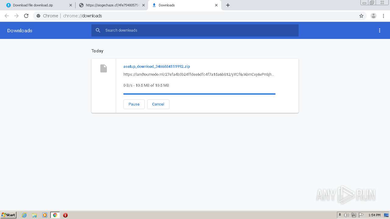The width and height of the screenshot is (390, 219).
Task: Restore down the Chrome window
Action: point(372,2)
